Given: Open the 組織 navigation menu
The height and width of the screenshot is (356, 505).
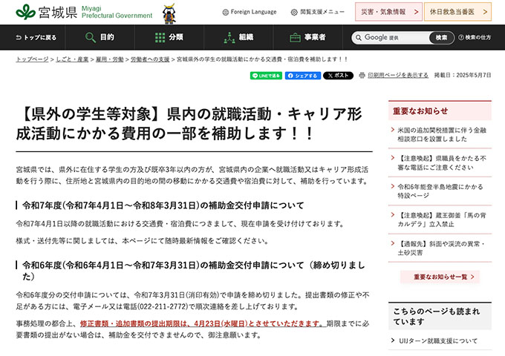Looking at the screenshot, I should click(x=238, y=37).
